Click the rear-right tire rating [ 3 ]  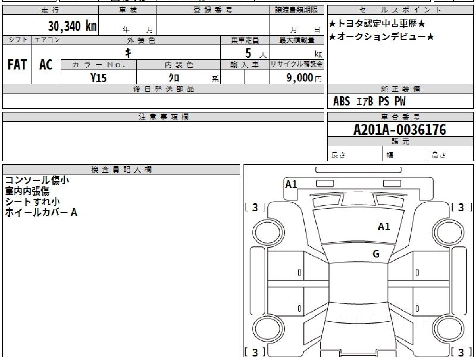click(x=462, y=351)
